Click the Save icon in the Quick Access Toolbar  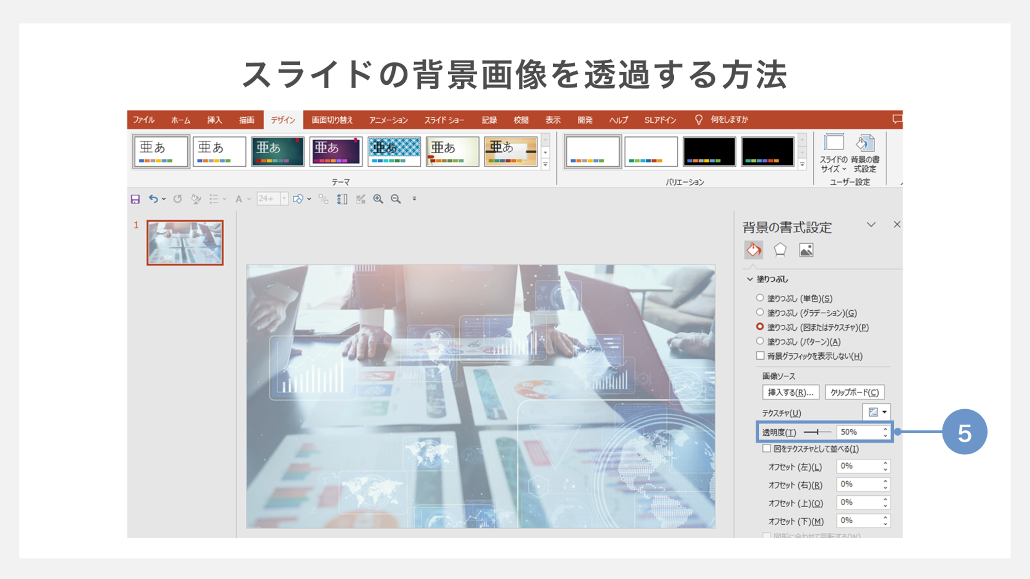pyautogui.click(x=135, y=199)
